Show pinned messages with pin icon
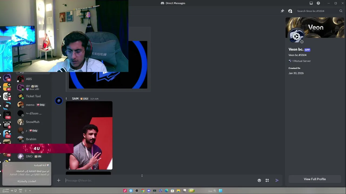 click(282, 11)
